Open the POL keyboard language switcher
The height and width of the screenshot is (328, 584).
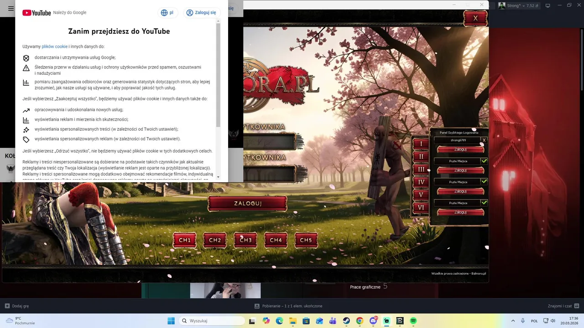pos(534,321)
